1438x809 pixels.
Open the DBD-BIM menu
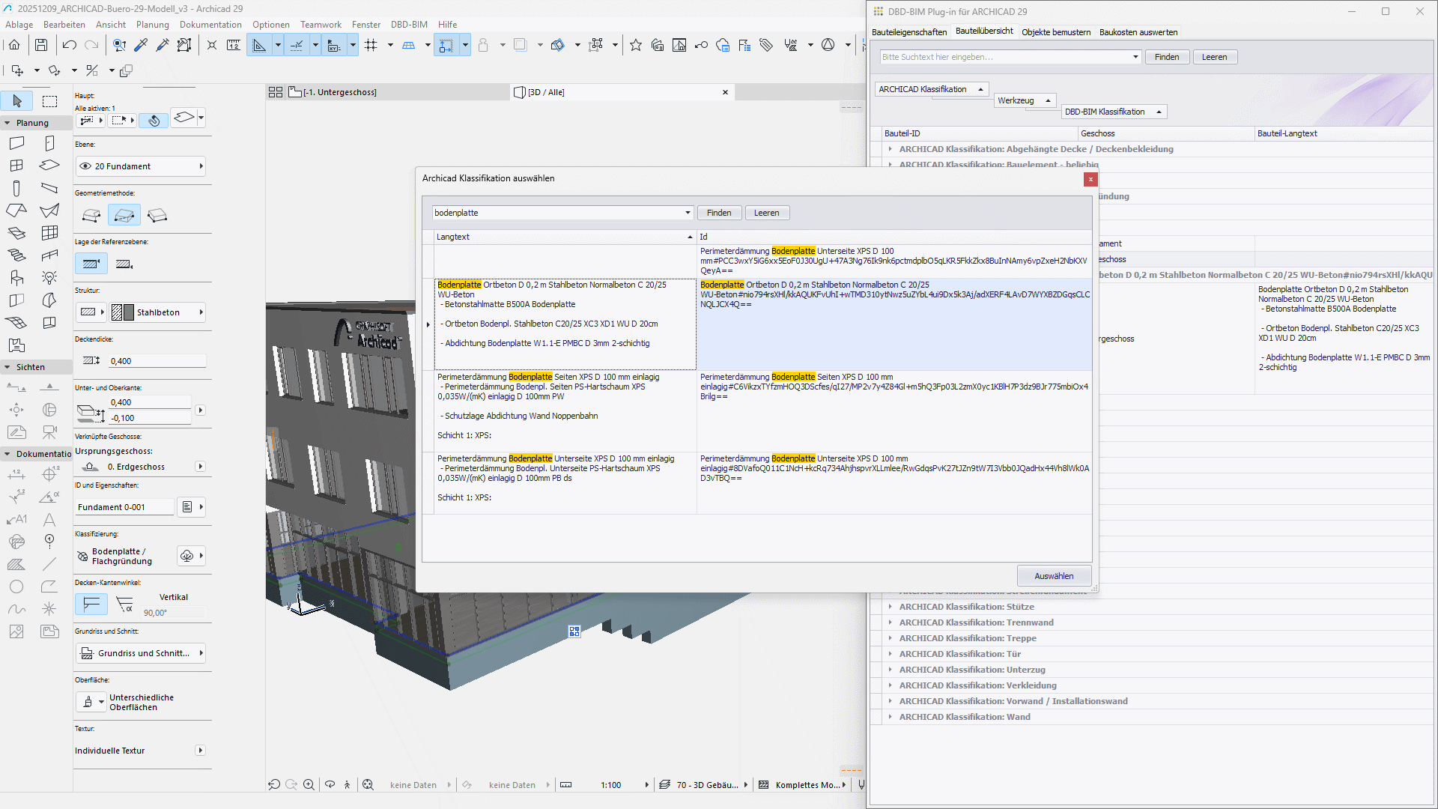[409, 25]
